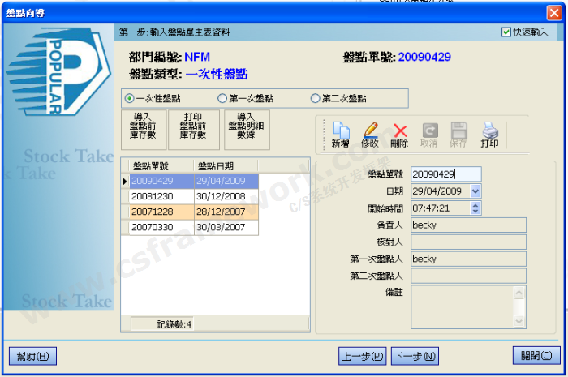Click the 保存 (Save) floppy disk icon

click(458, 134)
